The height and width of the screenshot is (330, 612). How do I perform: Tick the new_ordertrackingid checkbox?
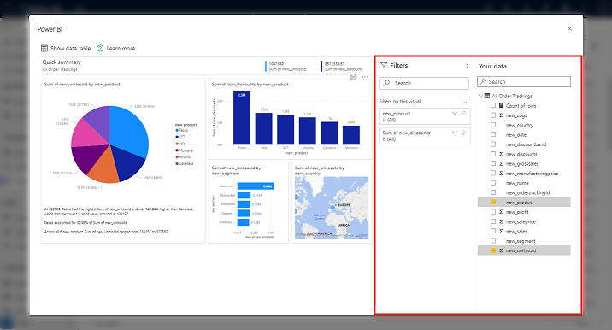tap(493, 192)
